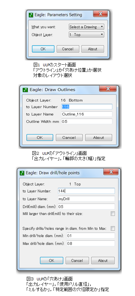
Task: Click Cancel in Draw Outlines dialog
Action: [69, 138]
